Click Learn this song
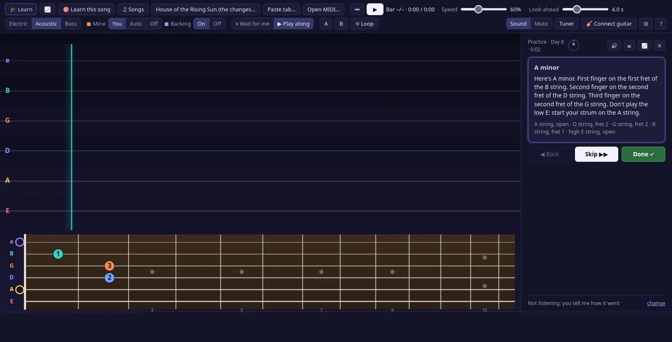The image size is (672, 342). click(87, 9)
